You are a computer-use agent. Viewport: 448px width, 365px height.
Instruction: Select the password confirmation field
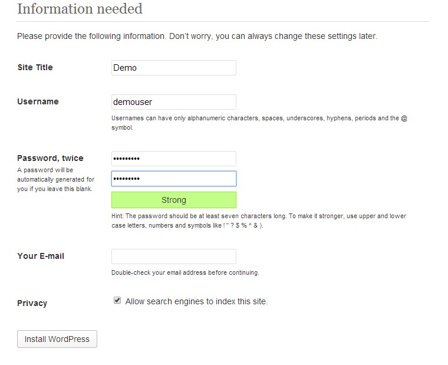(x=174, y=179)
